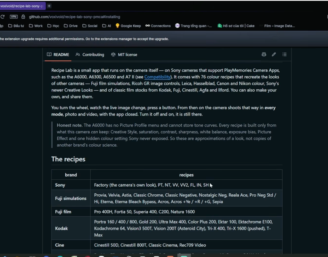Click the 'Portra 160 / 400 / 800' recipes cell
The image size is (328, 257).
186,229
